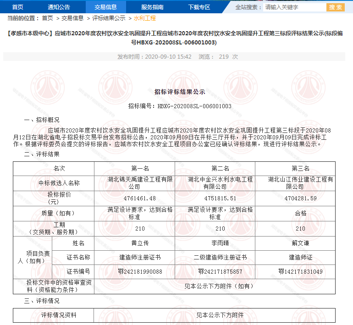Click 首页 link in breadcrumb trail

[x=47, y=18]
